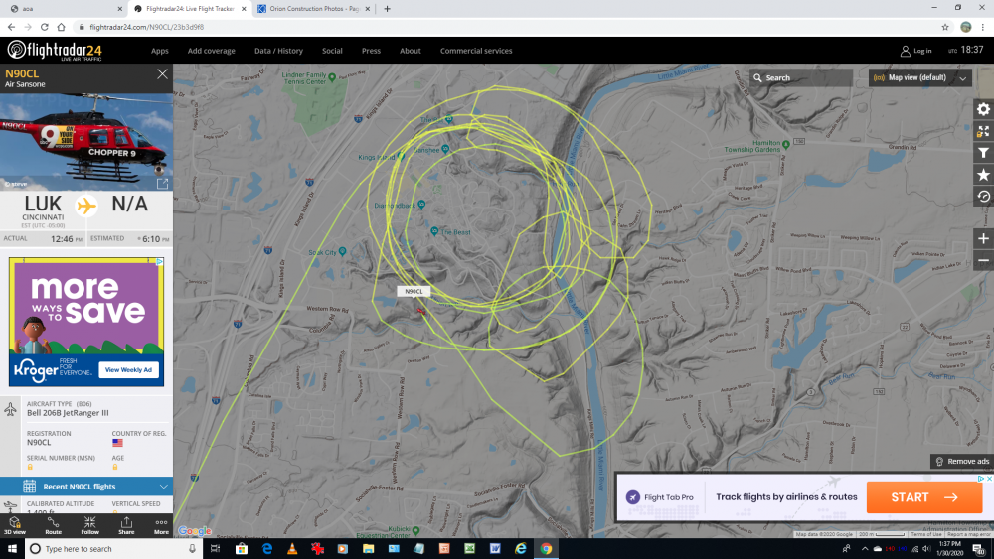Expand the helicopter photo to full size

[x=162, y=183]
